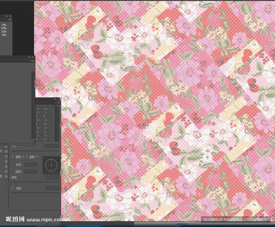Select top-left 25 brush preset
Screen dimensions: 275x227
[x=38, y=111]
